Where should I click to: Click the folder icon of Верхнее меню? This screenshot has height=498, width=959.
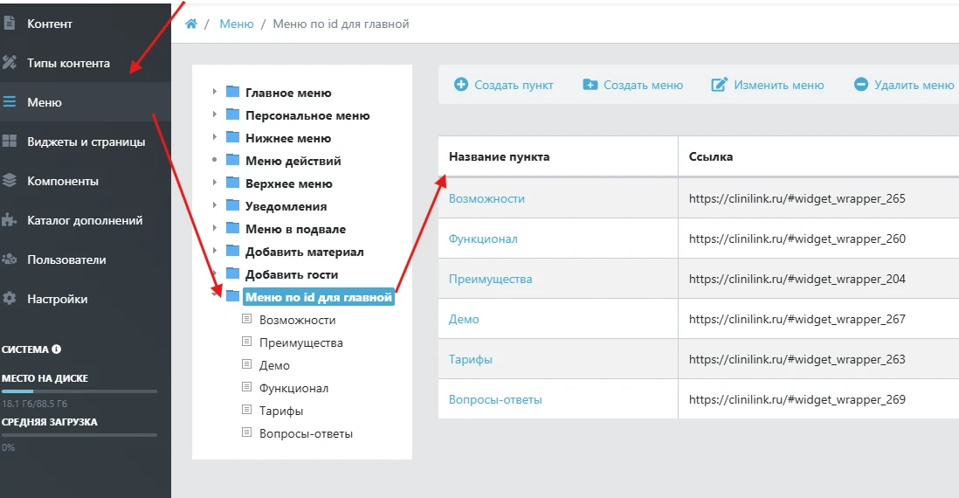[x=232, y=183]
